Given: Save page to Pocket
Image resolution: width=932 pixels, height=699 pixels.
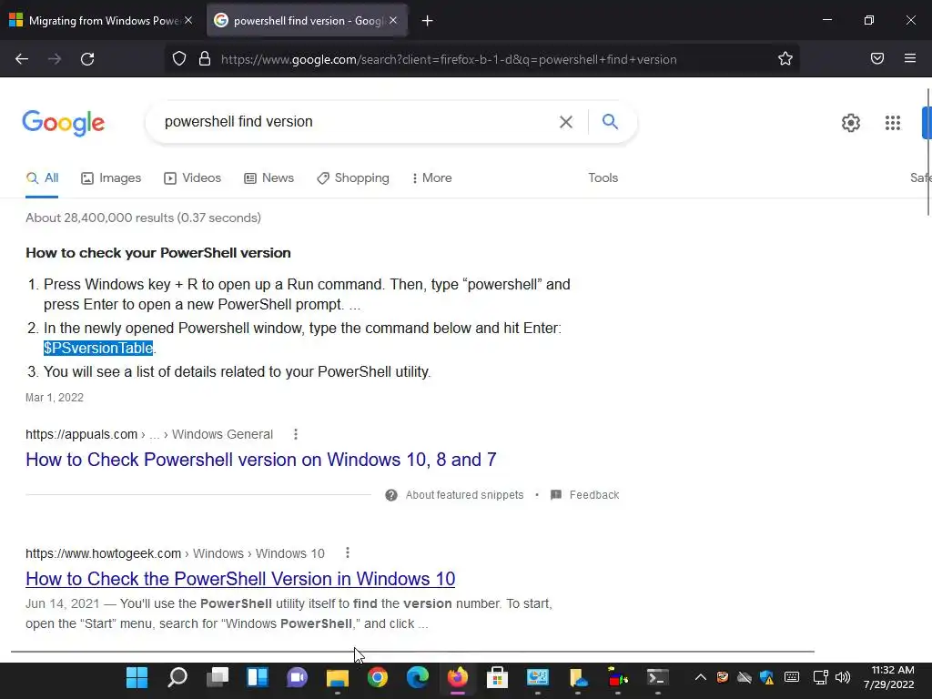Looking at the screenshot, I should (876, 58).
